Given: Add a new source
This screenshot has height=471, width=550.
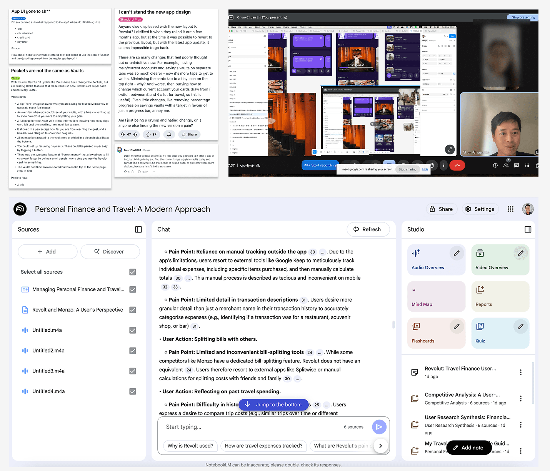Looking at the screenshot, I should click(47, 252).
